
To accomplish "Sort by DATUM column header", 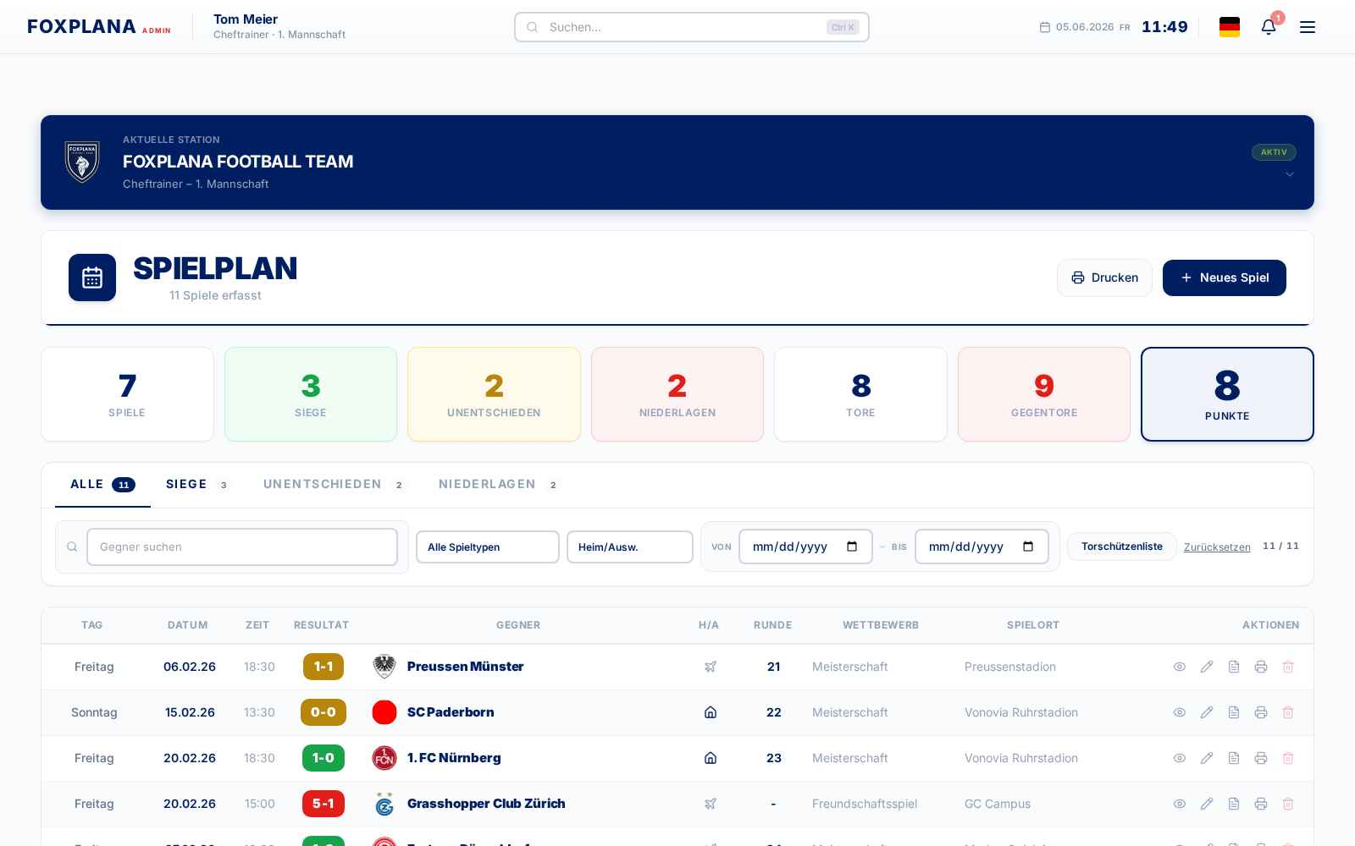I will 188,625.
